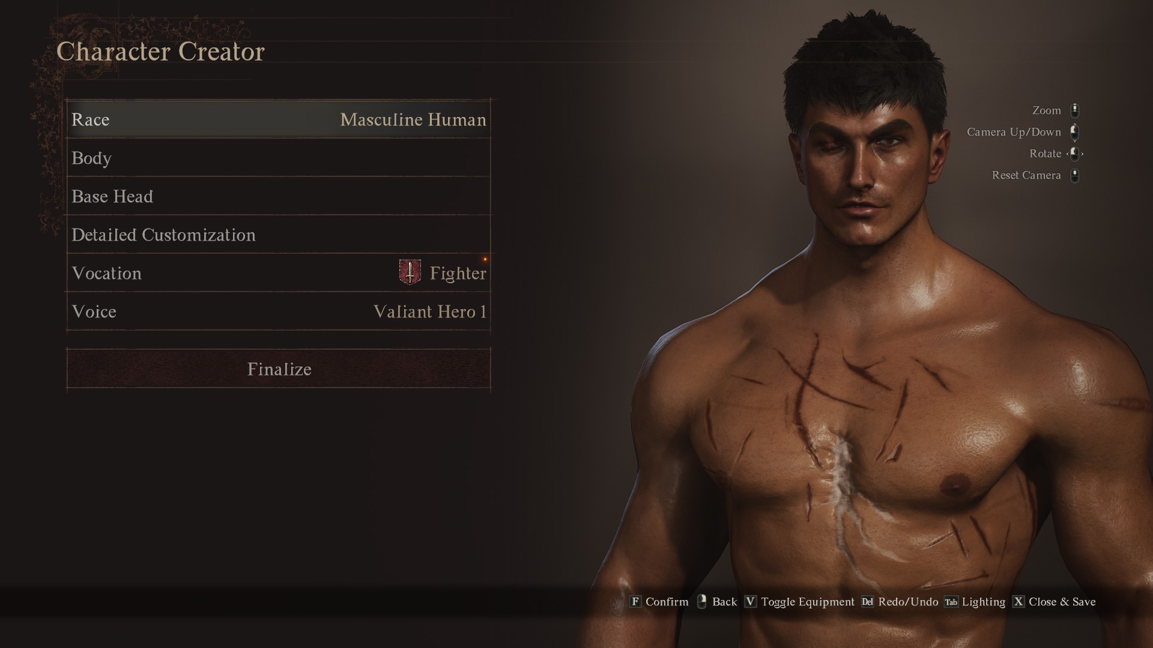Open the Body menu entry
Image resolution: width=1153 pixels, height=648 pixels.
(x=279, y=158)
